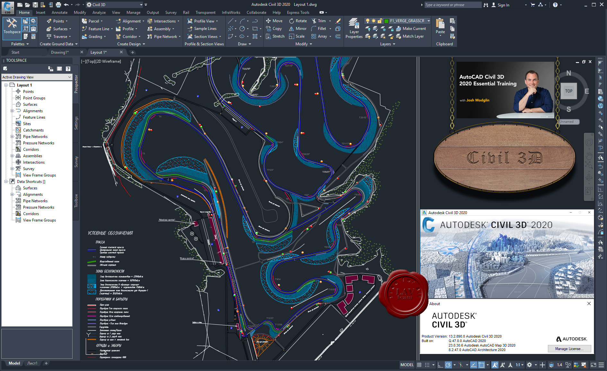Toggle object snap in status bar
Image resolution: width=607 pixels, height=371 pixels.
coord(481,365)
